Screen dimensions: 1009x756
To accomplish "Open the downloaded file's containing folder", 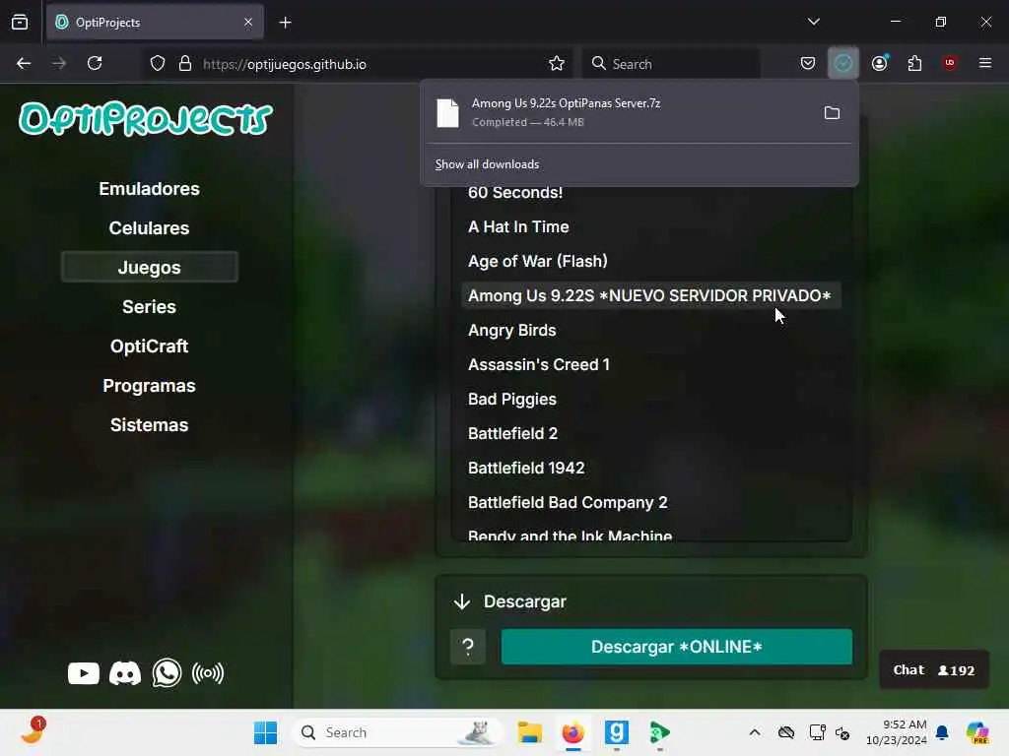I will 832,113.
